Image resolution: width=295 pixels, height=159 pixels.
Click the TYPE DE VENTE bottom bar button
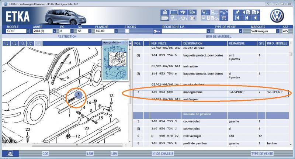(262, 153)
